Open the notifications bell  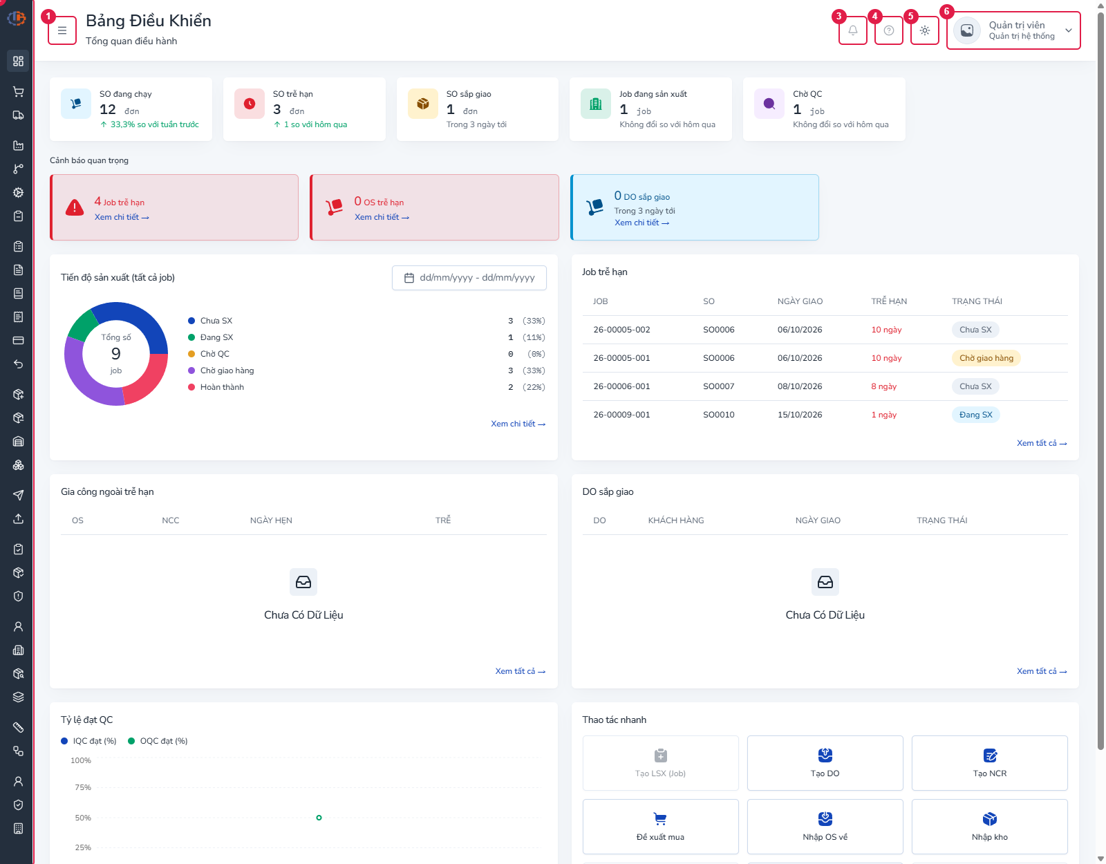pos(853,30)
